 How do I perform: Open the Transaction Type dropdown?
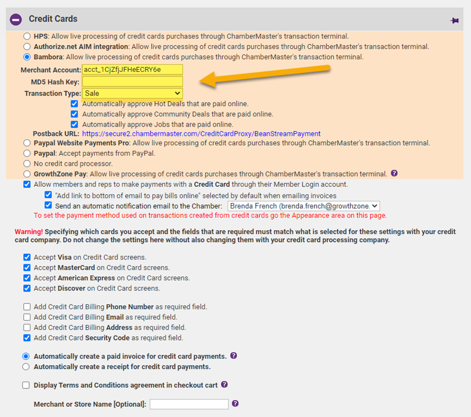pyautogui.click(x=133, y=93)
